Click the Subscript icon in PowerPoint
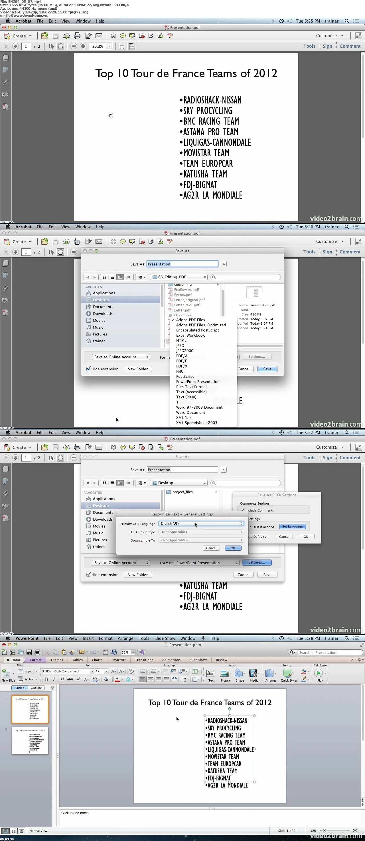 tap(86, 679)
